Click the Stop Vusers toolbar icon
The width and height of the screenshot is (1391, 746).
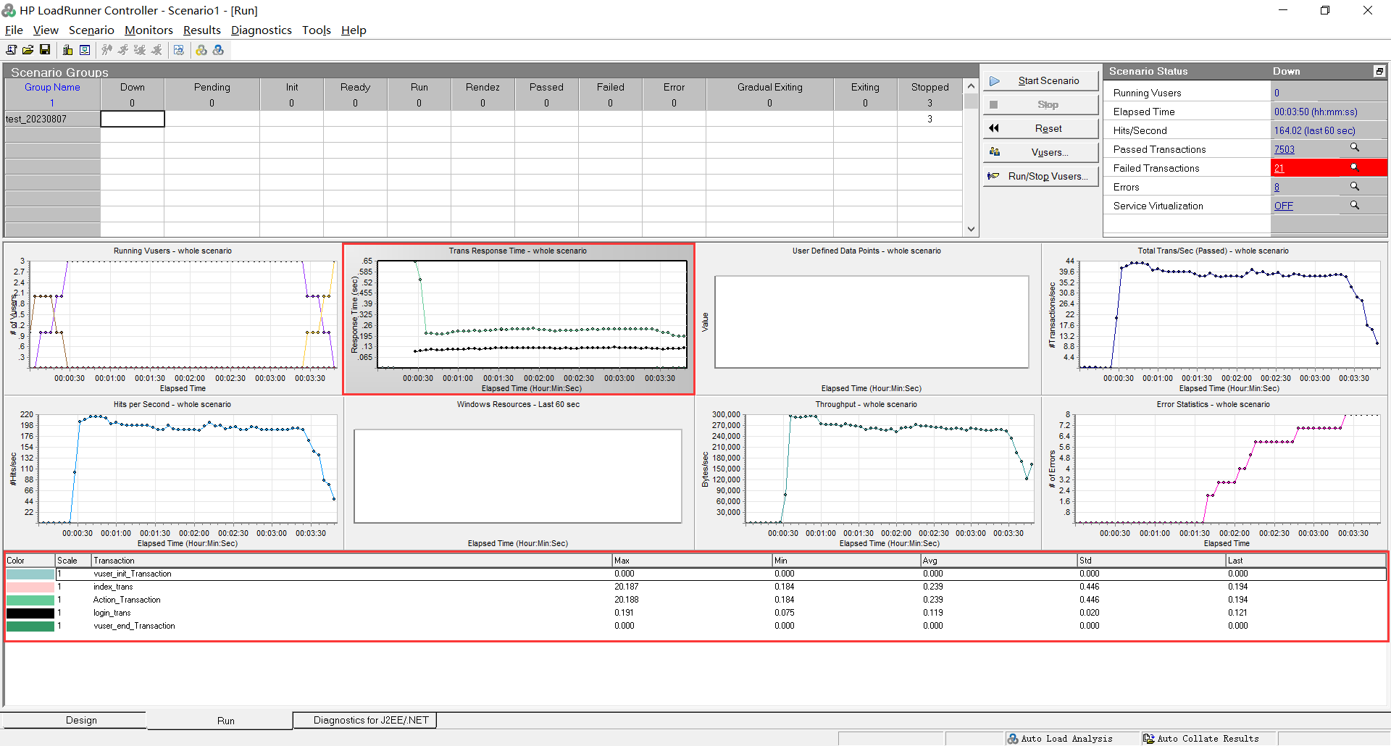pyautogui.click(x=156, y=50)
